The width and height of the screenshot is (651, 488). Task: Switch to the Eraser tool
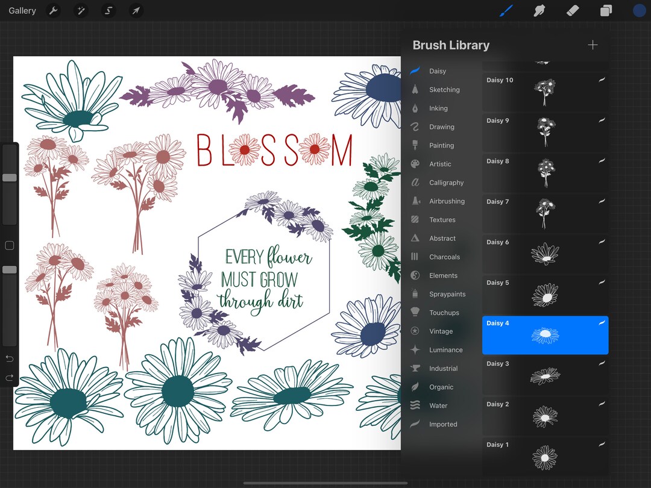[x=572, y=10]
